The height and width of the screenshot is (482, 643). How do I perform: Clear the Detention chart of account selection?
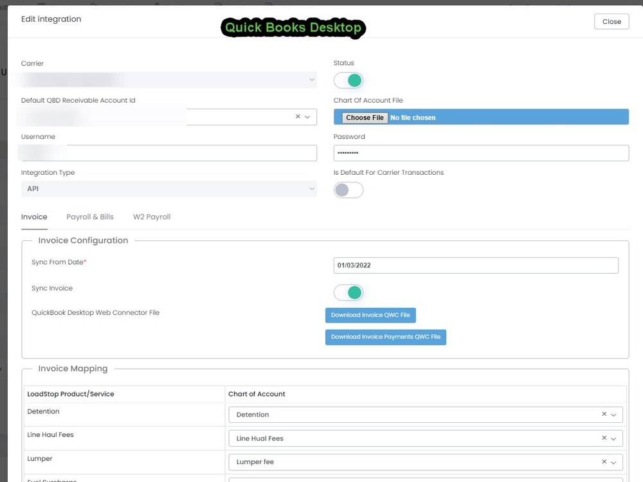click(x=604, y=414)
